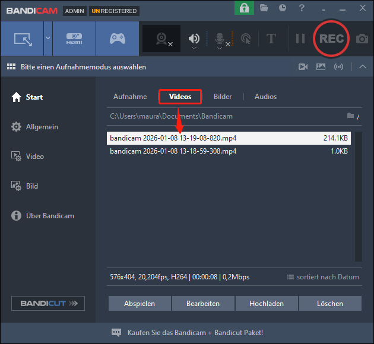Toggle webcam overlay icon
Image resolution: width=374 pixels, height=344 pixels.
[x=161, y=39]
